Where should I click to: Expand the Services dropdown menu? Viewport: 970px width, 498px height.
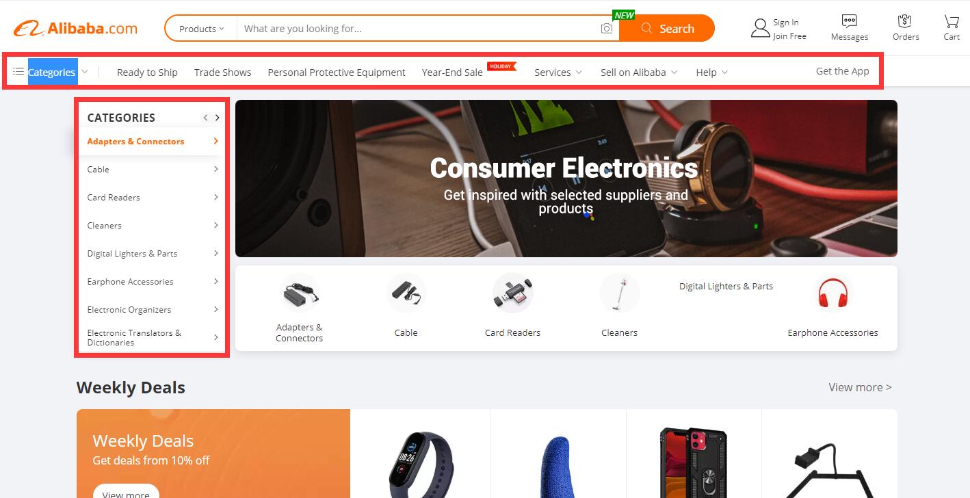point(558,73)
